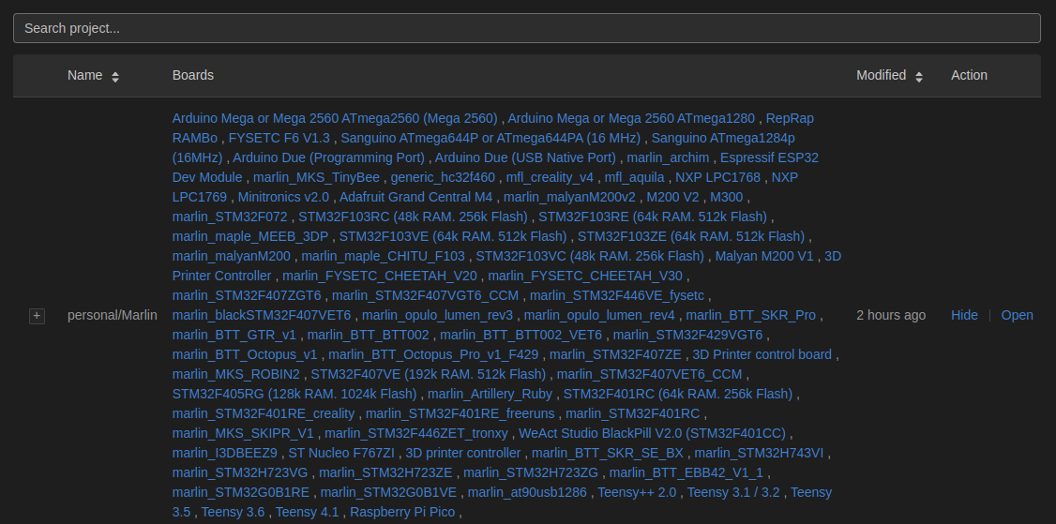Open mfl_creality_v4 board link
The width and height of the screenshot is (1056, 524).
550,178
